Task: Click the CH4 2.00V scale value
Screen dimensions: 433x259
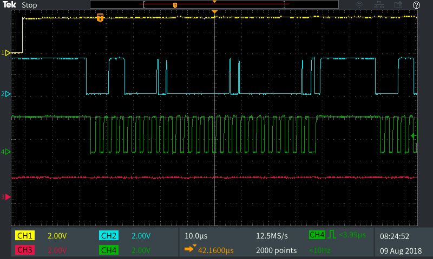Action: 141,250
